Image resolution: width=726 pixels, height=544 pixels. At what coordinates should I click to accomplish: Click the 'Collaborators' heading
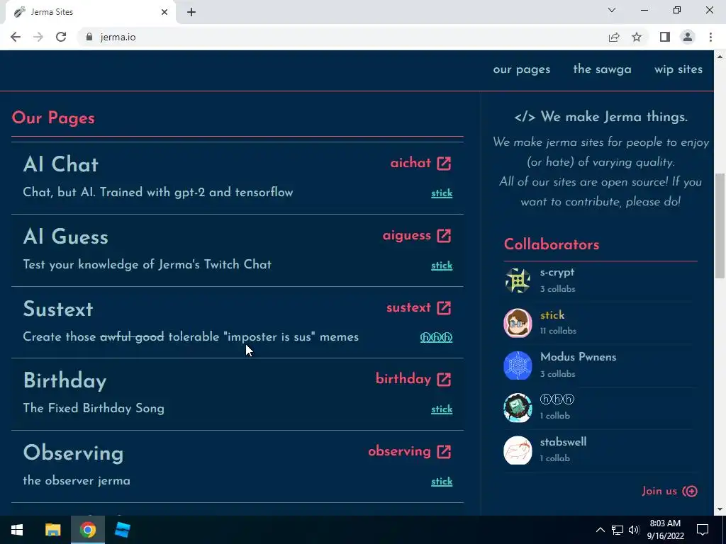coord(552,244)
